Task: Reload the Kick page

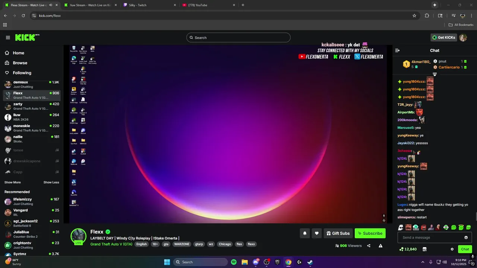Action: [x=23, y=16]
